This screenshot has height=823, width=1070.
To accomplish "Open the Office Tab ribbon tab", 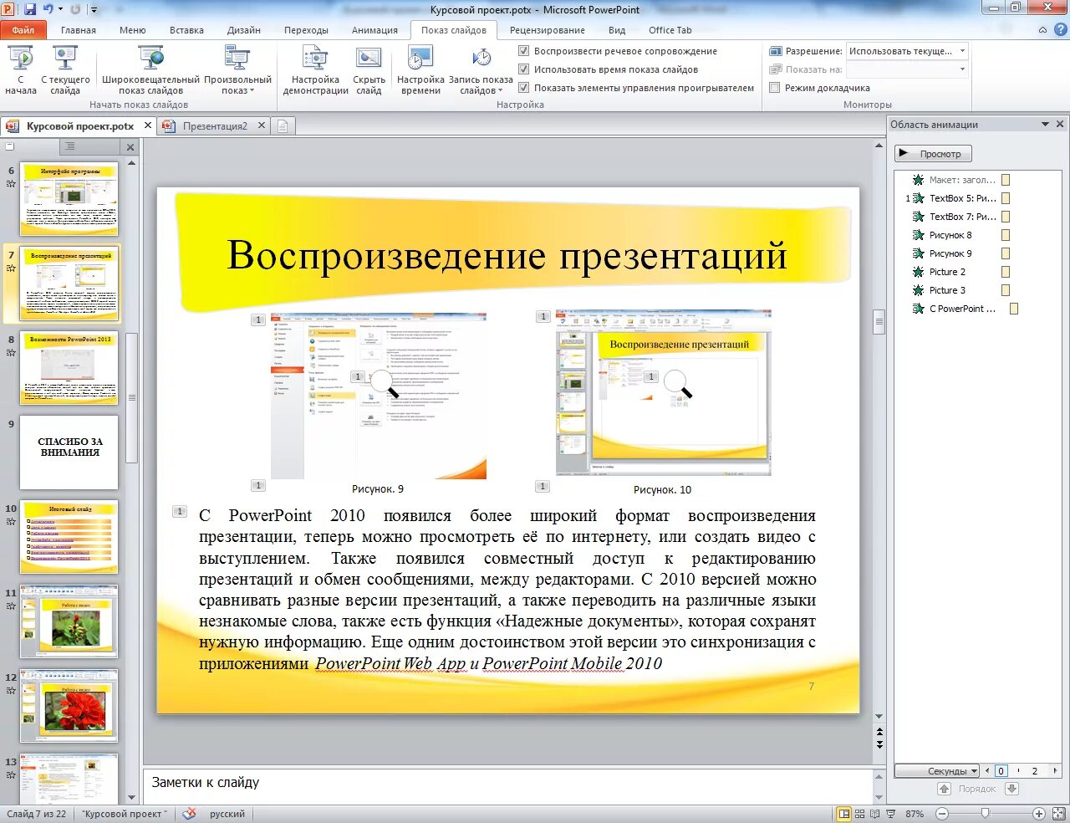I will 670,30.
